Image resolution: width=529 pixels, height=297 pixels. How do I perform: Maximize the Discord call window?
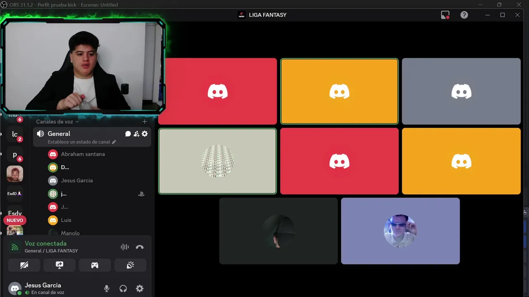click(x=503, y=15)
